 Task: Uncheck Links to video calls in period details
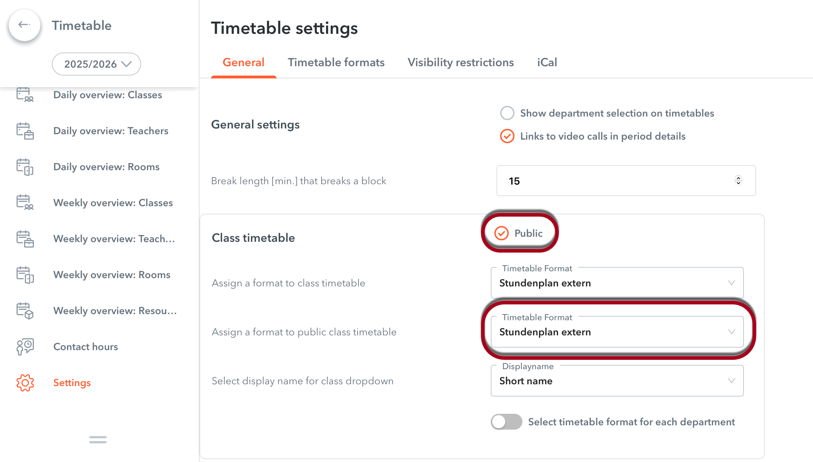click(507, 136)
